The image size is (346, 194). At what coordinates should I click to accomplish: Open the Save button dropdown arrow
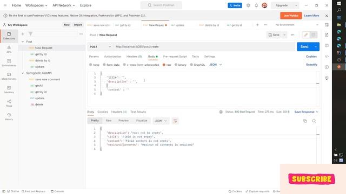[x=284, y=34]
